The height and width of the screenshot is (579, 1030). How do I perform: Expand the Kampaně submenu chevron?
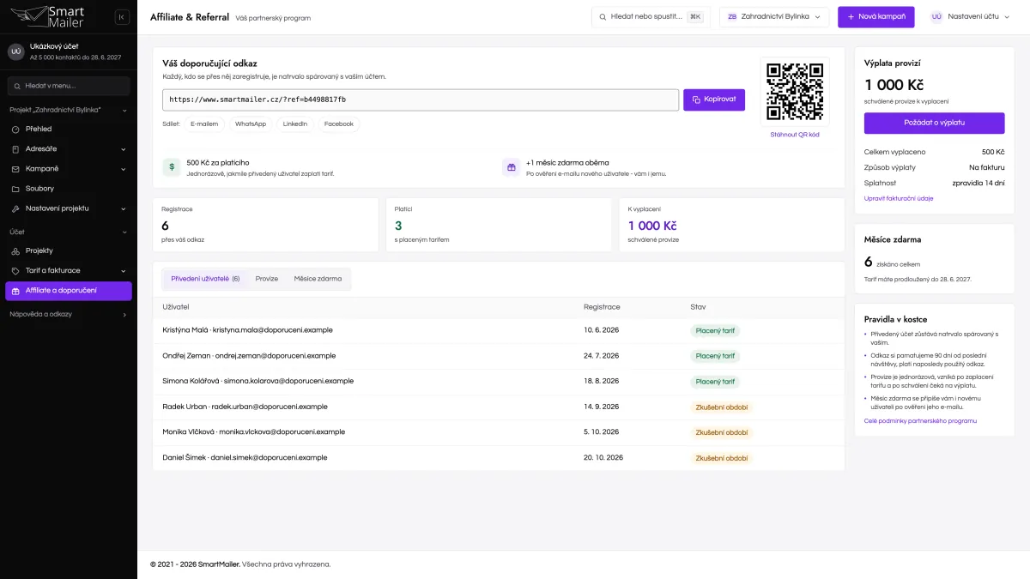coord(124,168)
